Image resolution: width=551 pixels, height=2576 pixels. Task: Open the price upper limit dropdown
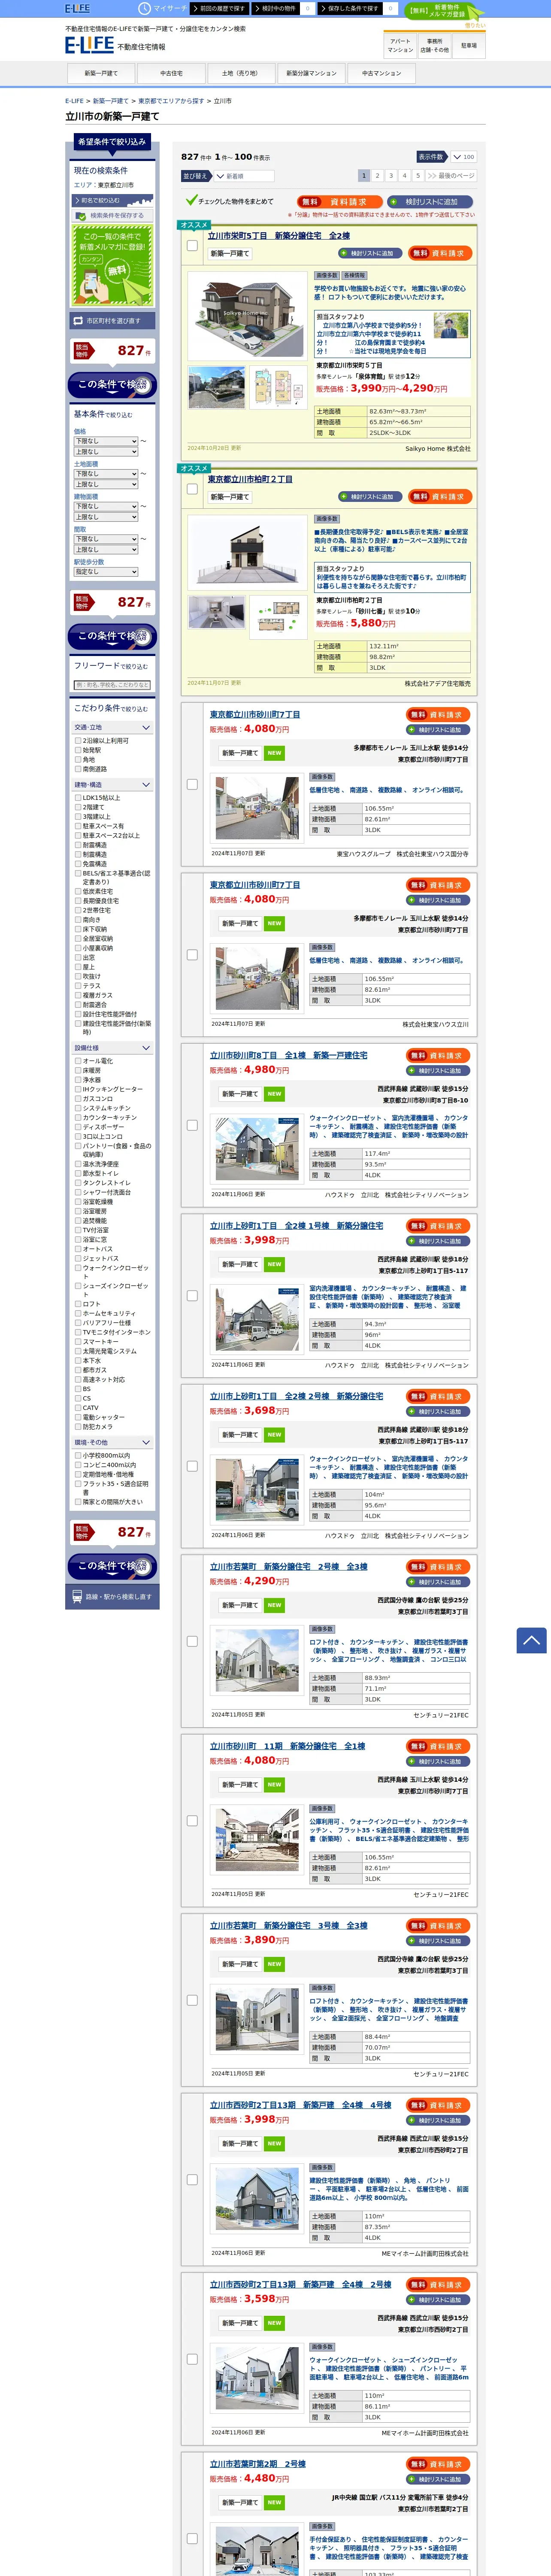pyautogui.click(x=106, y=452)
